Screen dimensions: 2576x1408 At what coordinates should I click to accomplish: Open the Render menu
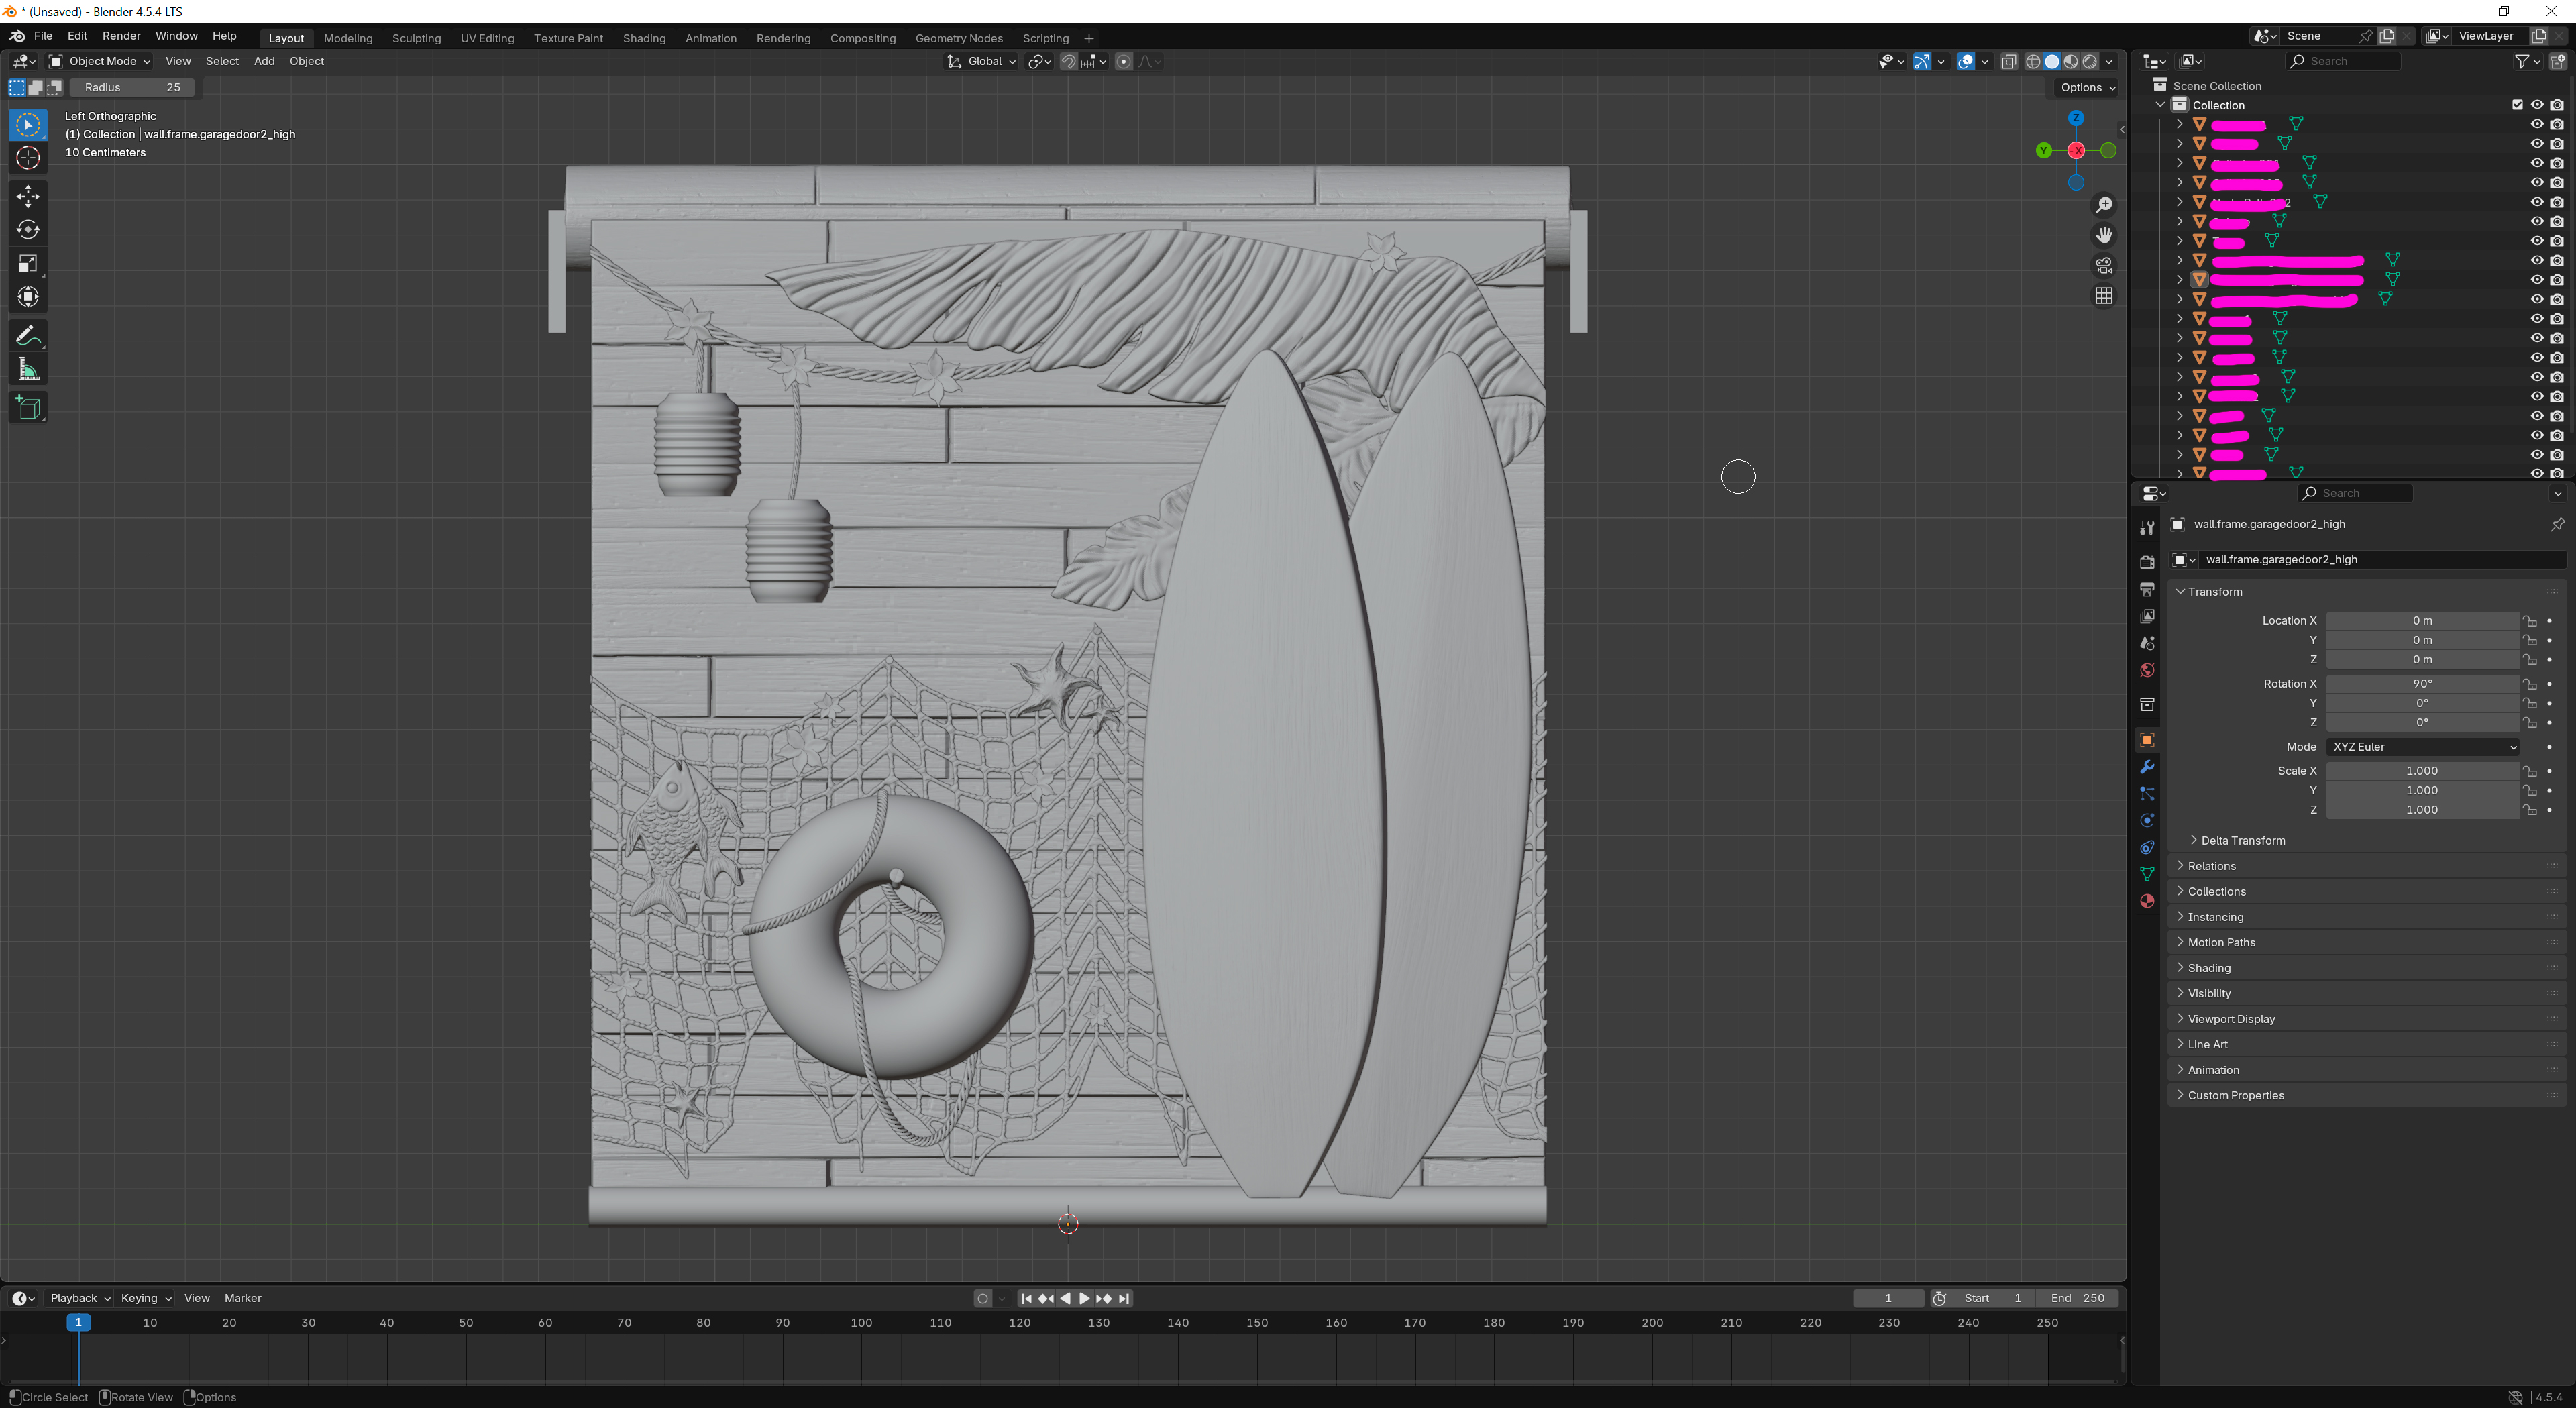[121, 36]
